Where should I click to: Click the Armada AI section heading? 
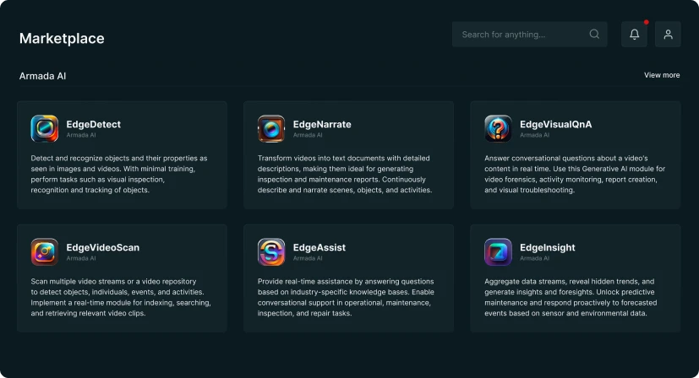pyautogui.click(x=42, y=76)
